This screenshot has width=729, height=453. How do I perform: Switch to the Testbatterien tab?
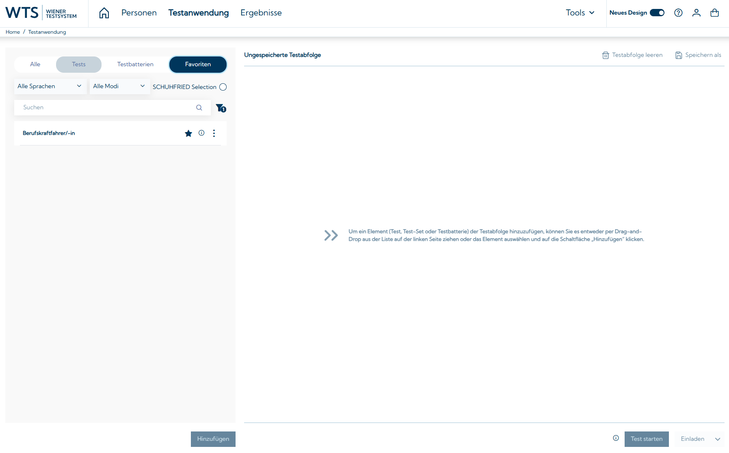135,64
